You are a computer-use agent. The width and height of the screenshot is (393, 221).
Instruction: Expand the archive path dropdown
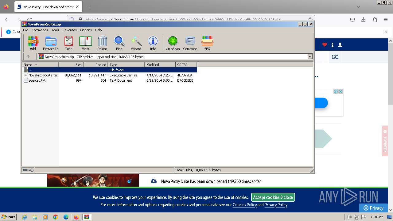(310, 56)
